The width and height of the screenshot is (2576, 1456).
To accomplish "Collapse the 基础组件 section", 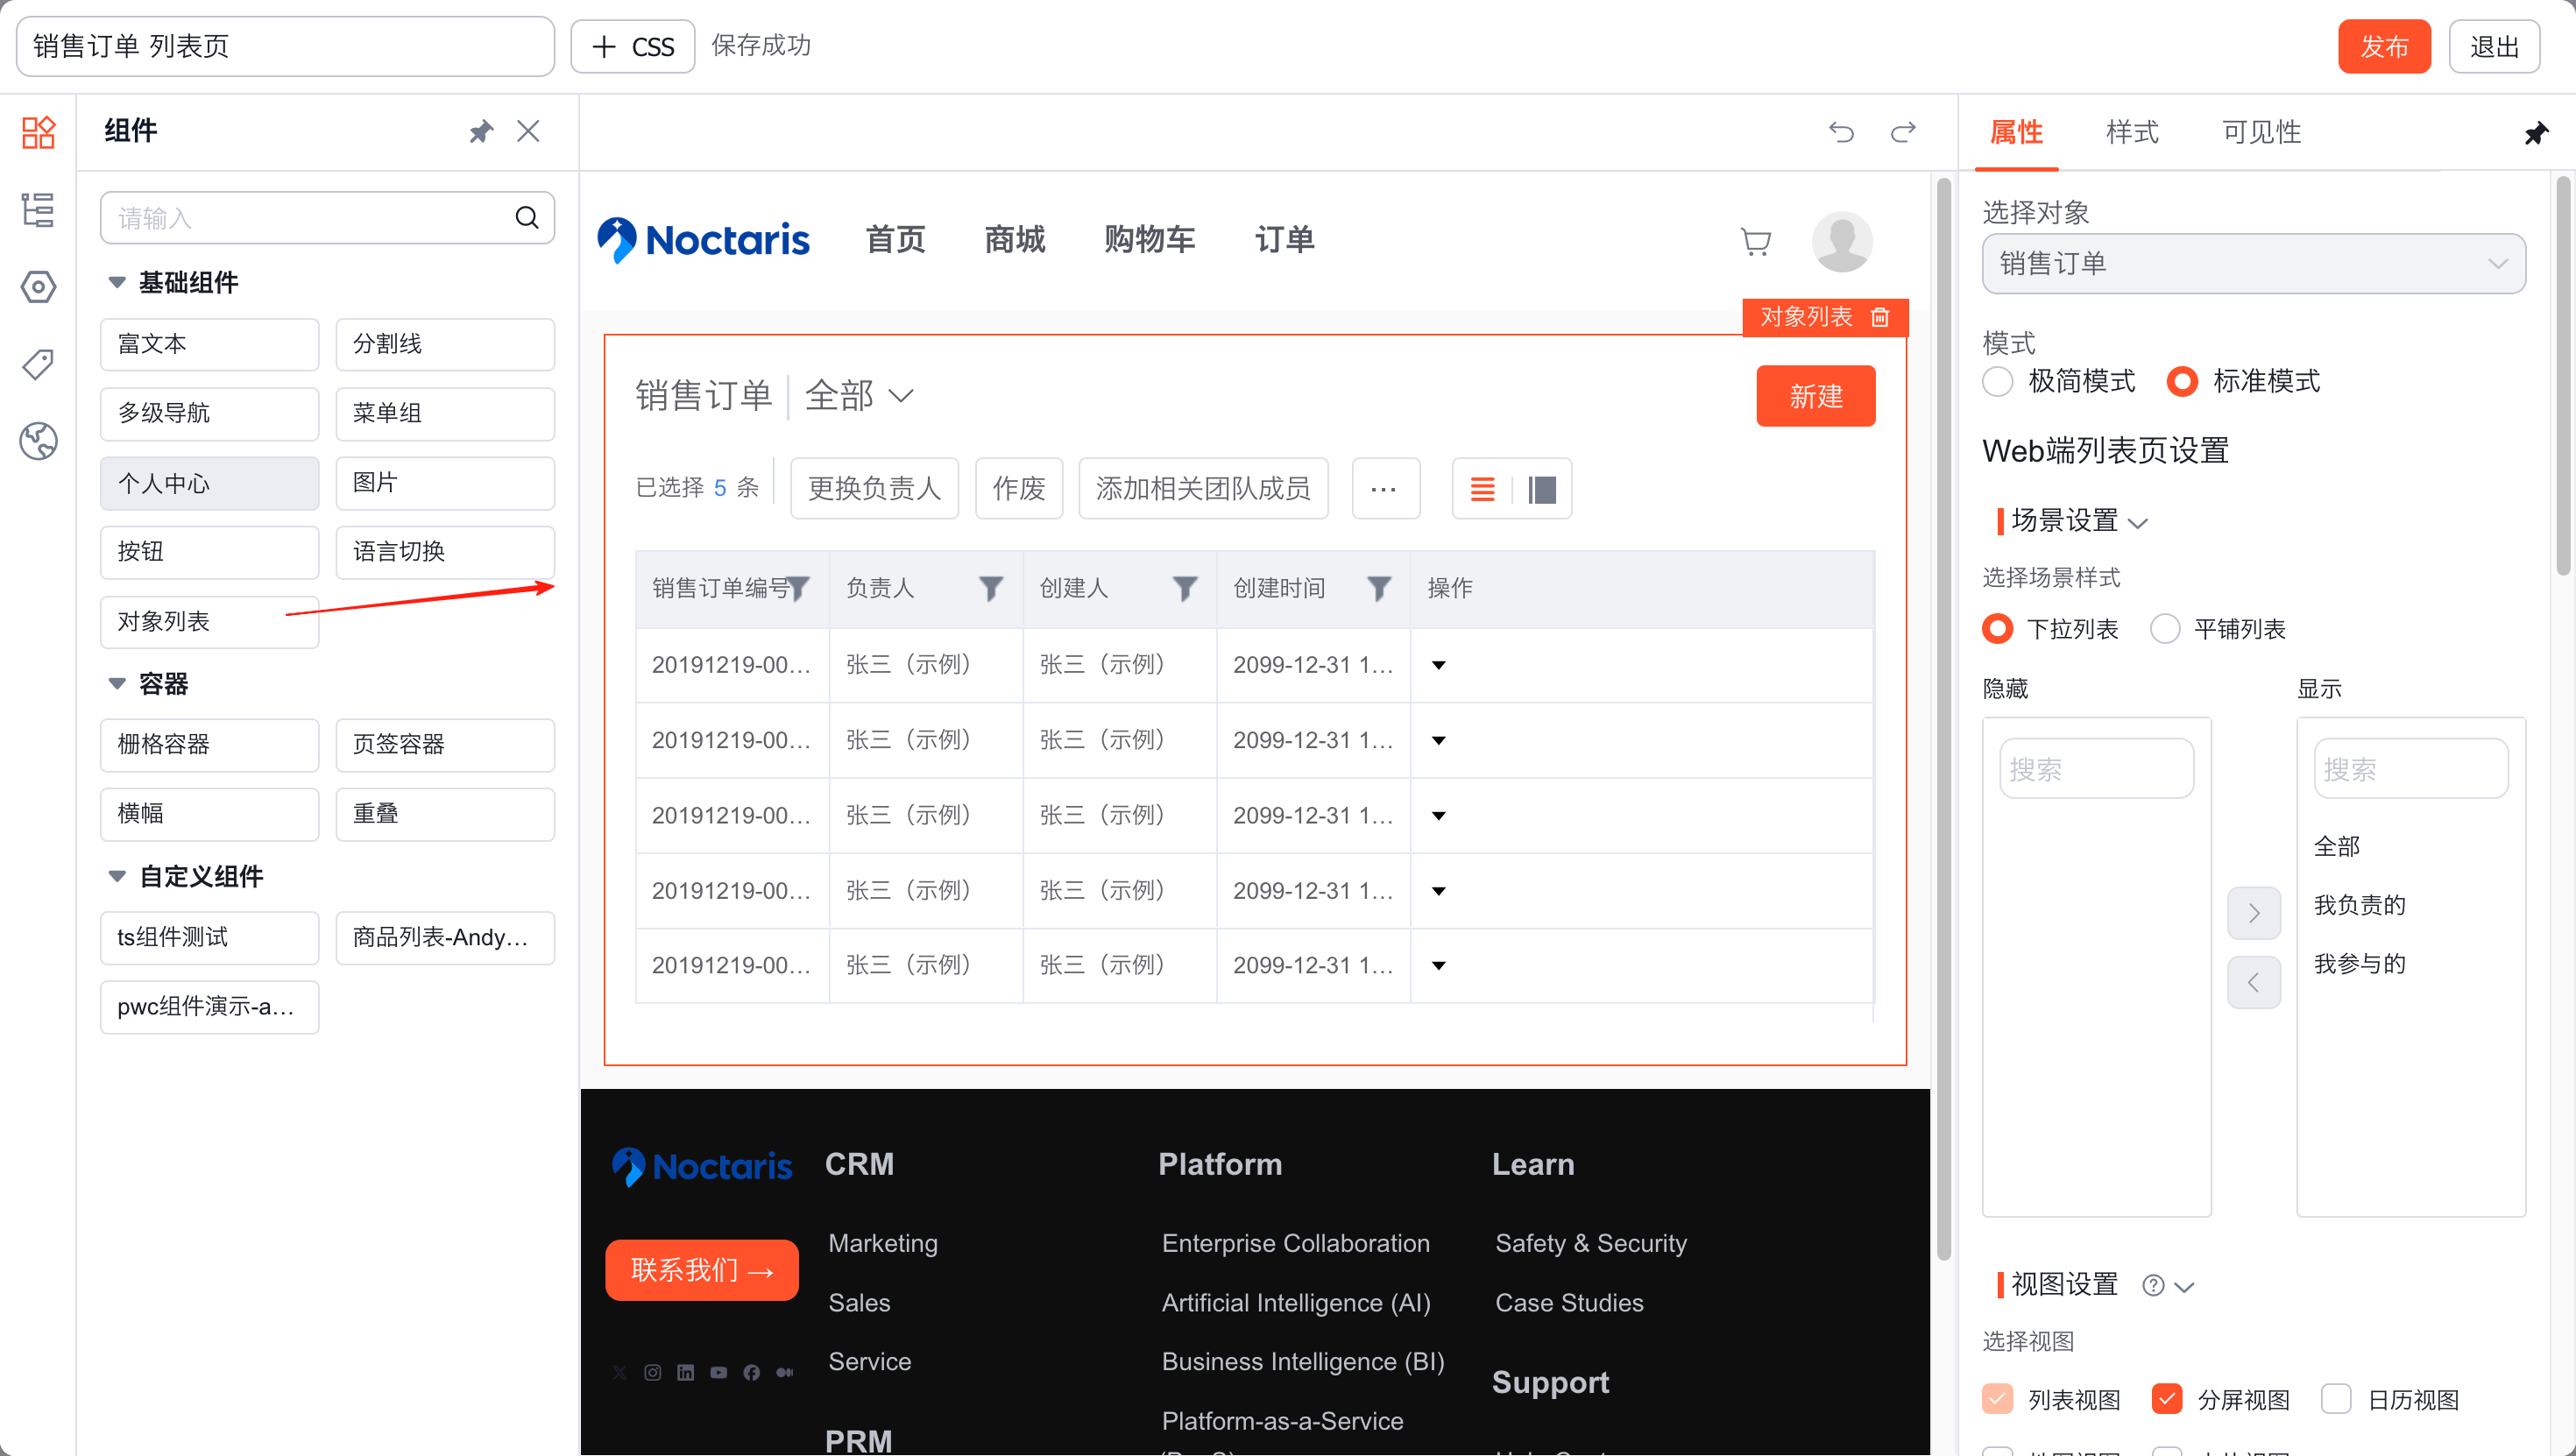I will click(117, 283).
